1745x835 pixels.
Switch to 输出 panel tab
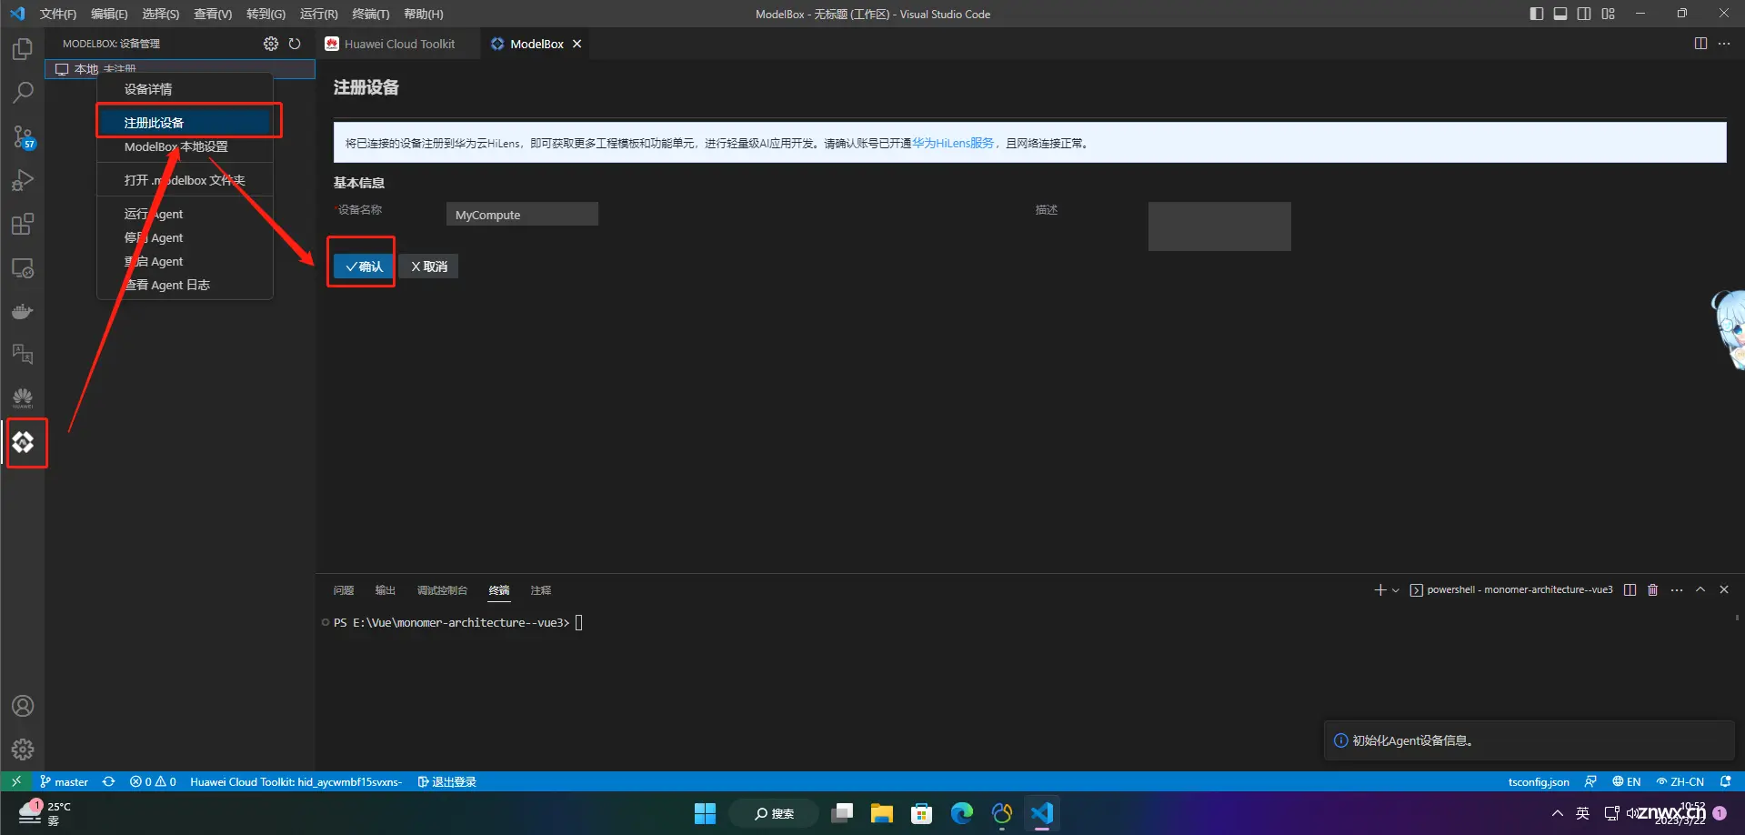tap(386, 590)
